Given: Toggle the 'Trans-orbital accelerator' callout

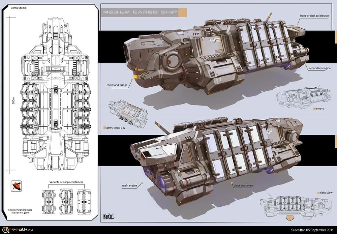Looking at the screenshot, I should 314,15.
